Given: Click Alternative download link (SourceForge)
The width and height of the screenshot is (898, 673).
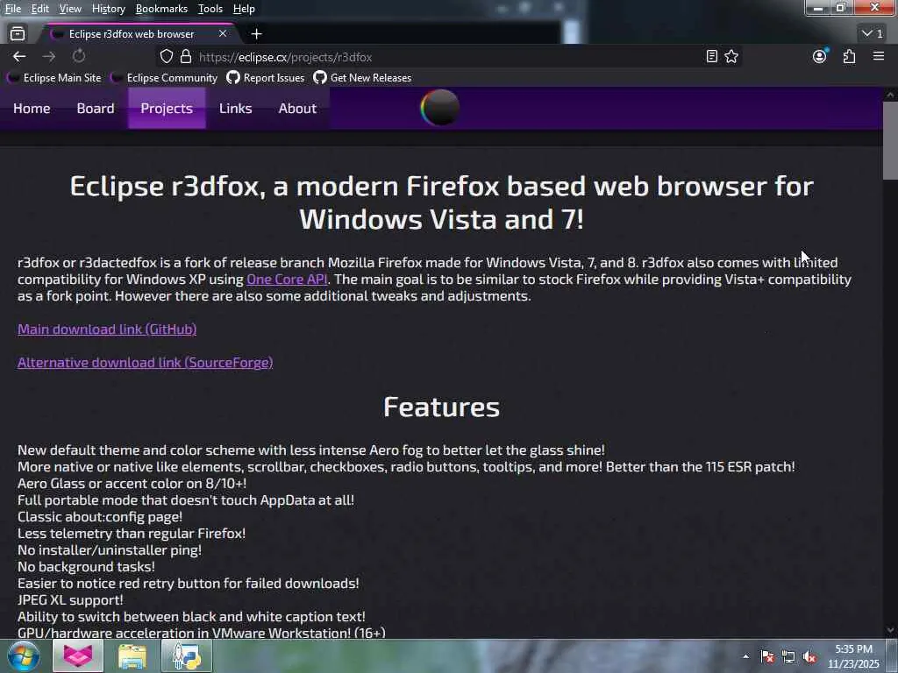Looking at the screenshot, I should click(145, 362).
